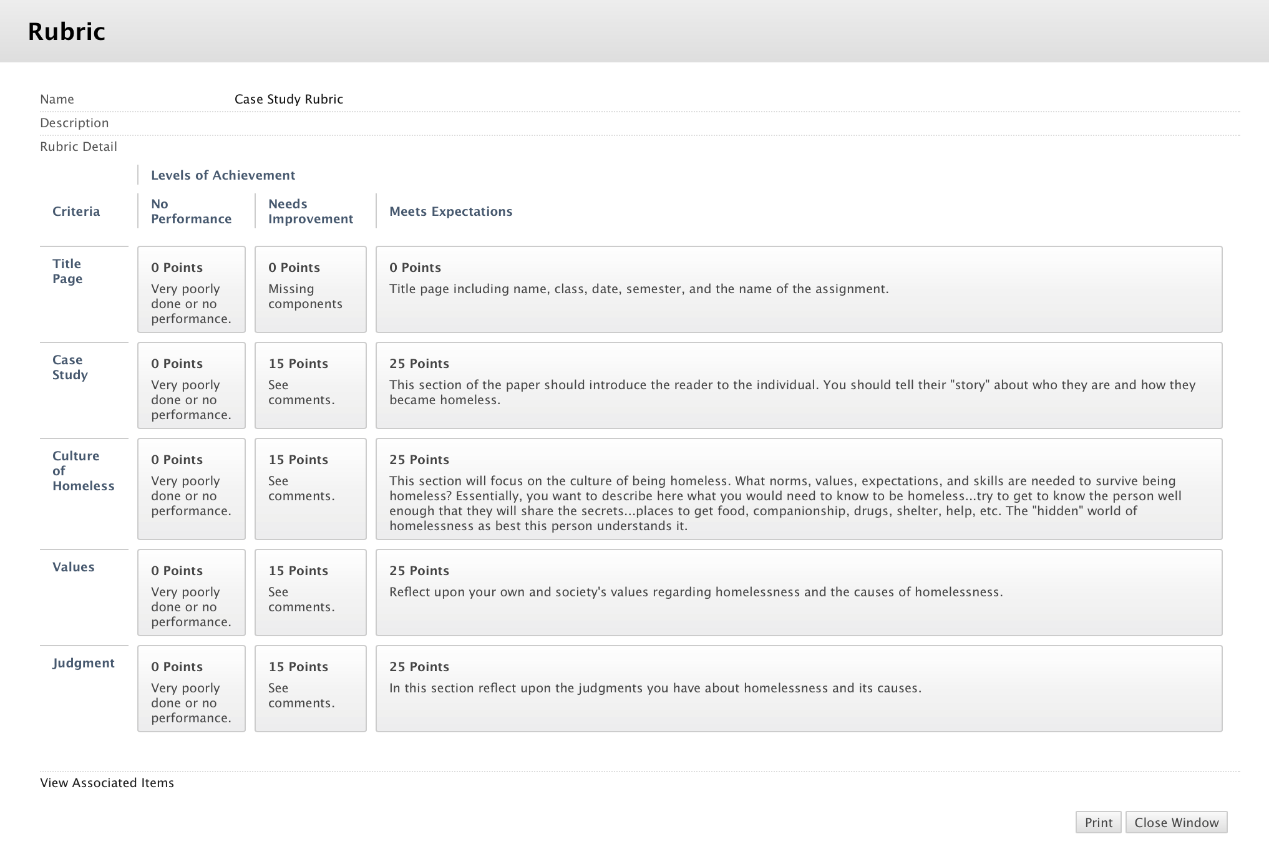The height and width of the screenshot is (867, 1269).
Task: Select Values criterion label
Action: point(74,567)
